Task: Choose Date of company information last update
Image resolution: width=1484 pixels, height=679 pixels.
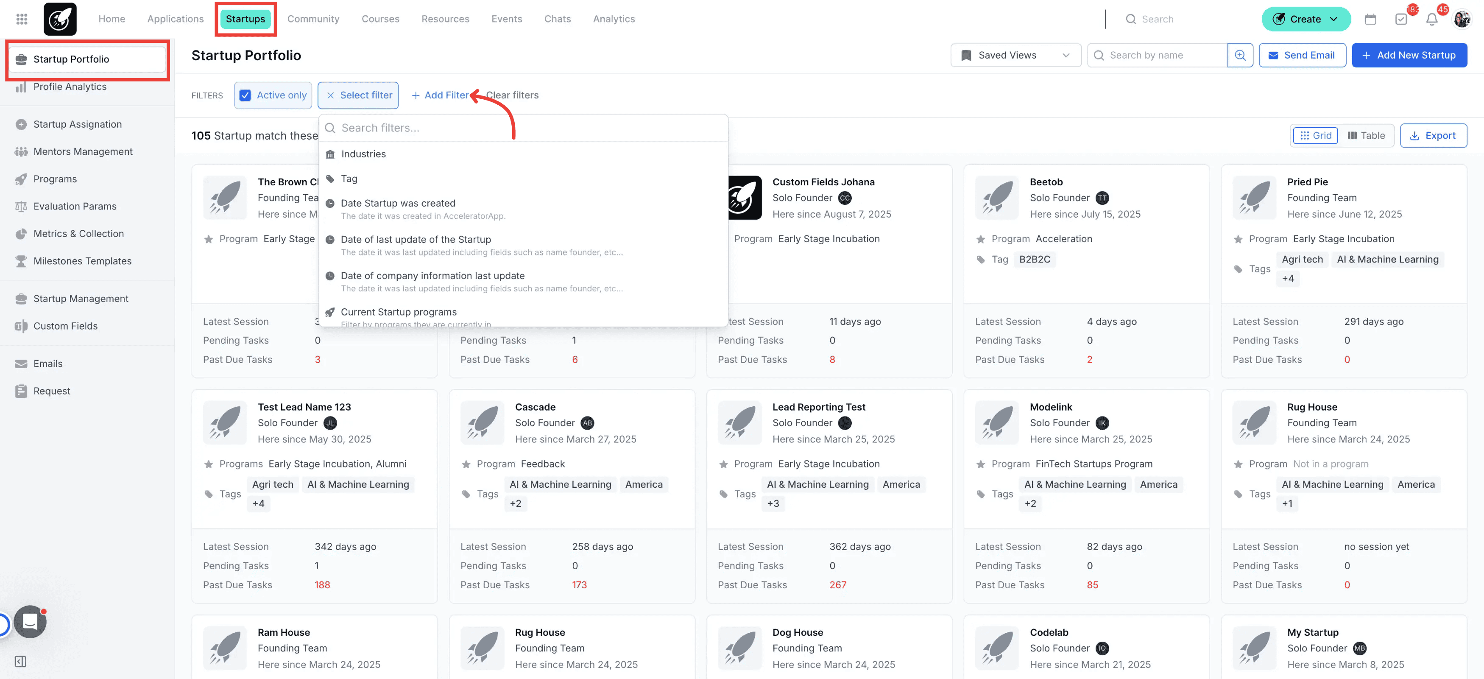Action: coord(523,282)
